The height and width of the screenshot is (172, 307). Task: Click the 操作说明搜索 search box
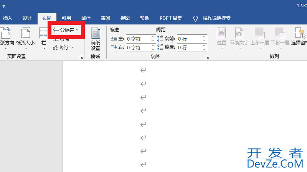(216, 18)
